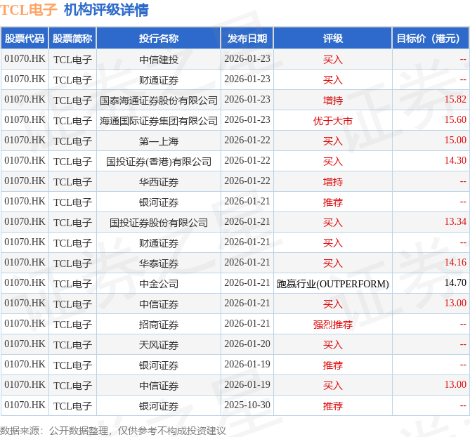Click the 数据来源 footer note
This screenshot has width=470, height=437.
[112, 431]
